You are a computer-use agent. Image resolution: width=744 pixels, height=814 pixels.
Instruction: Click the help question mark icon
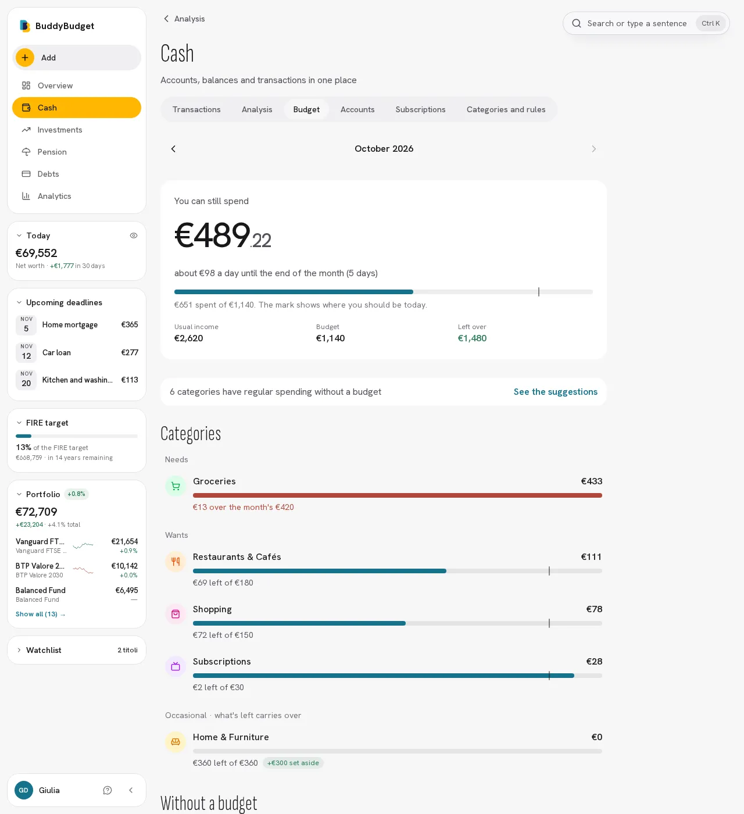108,790
